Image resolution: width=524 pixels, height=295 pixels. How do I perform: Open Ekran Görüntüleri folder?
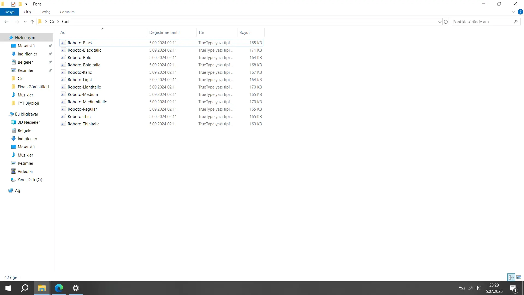(33, 87)
